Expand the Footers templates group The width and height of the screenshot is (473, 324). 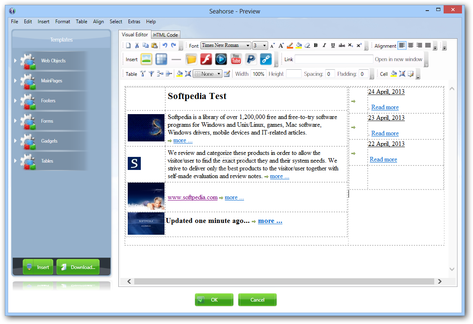coord(16,101)
